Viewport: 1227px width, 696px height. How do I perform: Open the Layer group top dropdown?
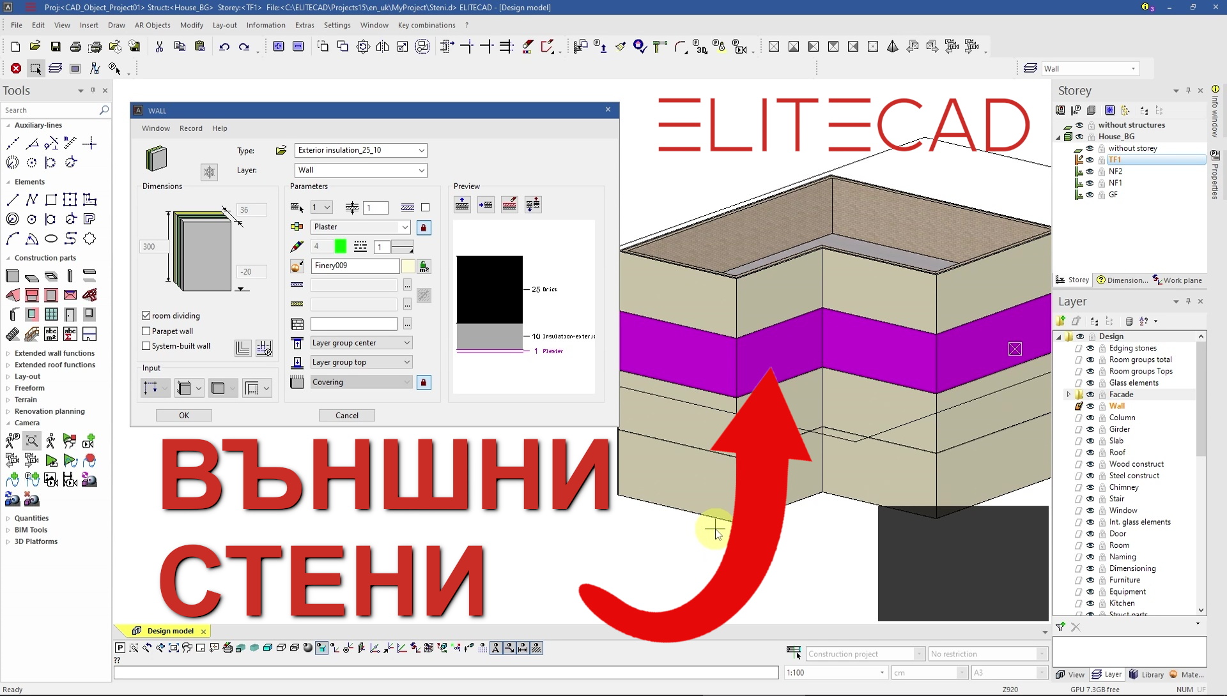pyautogui.click(x=406, y=363)
